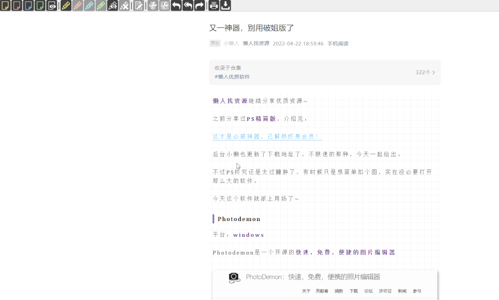
Task: Add a yellow sticky note
Action: pyautogui.click(x=6, y=6)
